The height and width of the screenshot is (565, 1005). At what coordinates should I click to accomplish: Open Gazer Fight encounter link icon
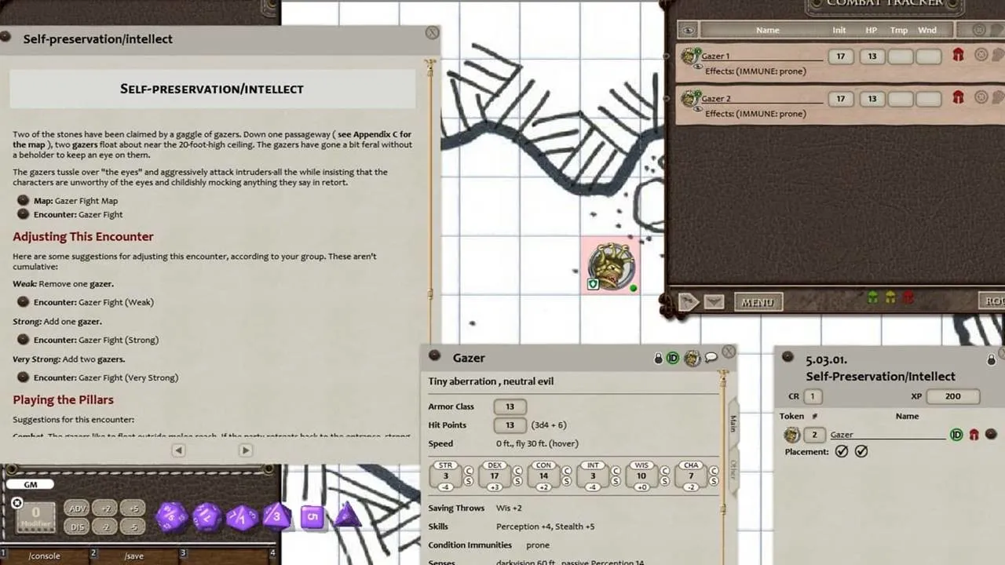pos(23,214)
